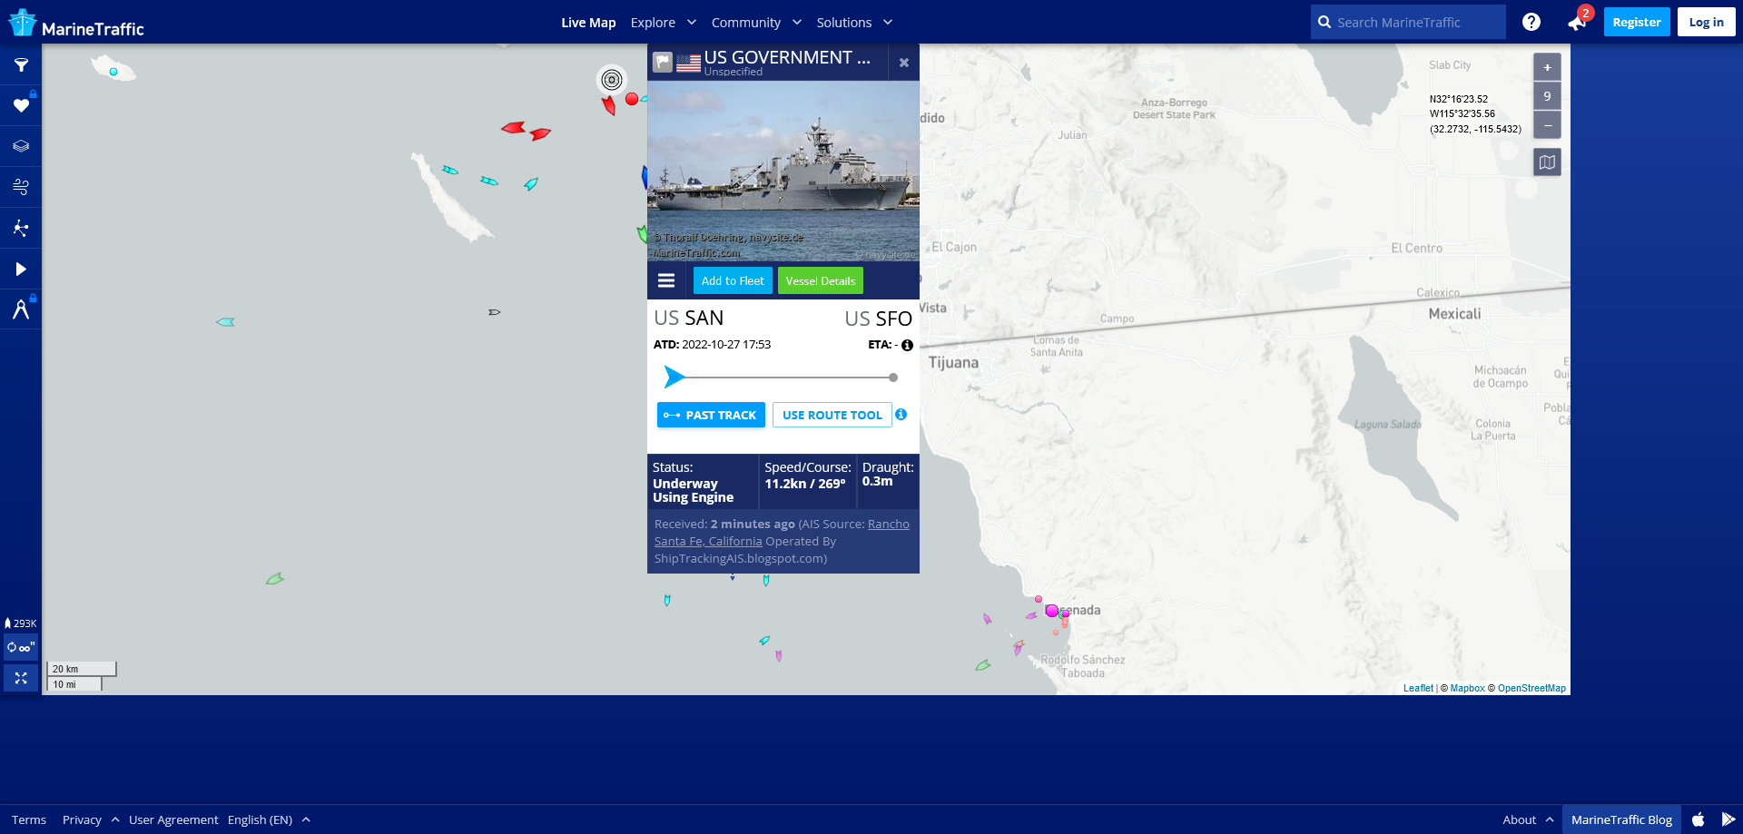Expand the Solutions dropdown chevron
The image size is (1743, 834).
coord(887,22)
